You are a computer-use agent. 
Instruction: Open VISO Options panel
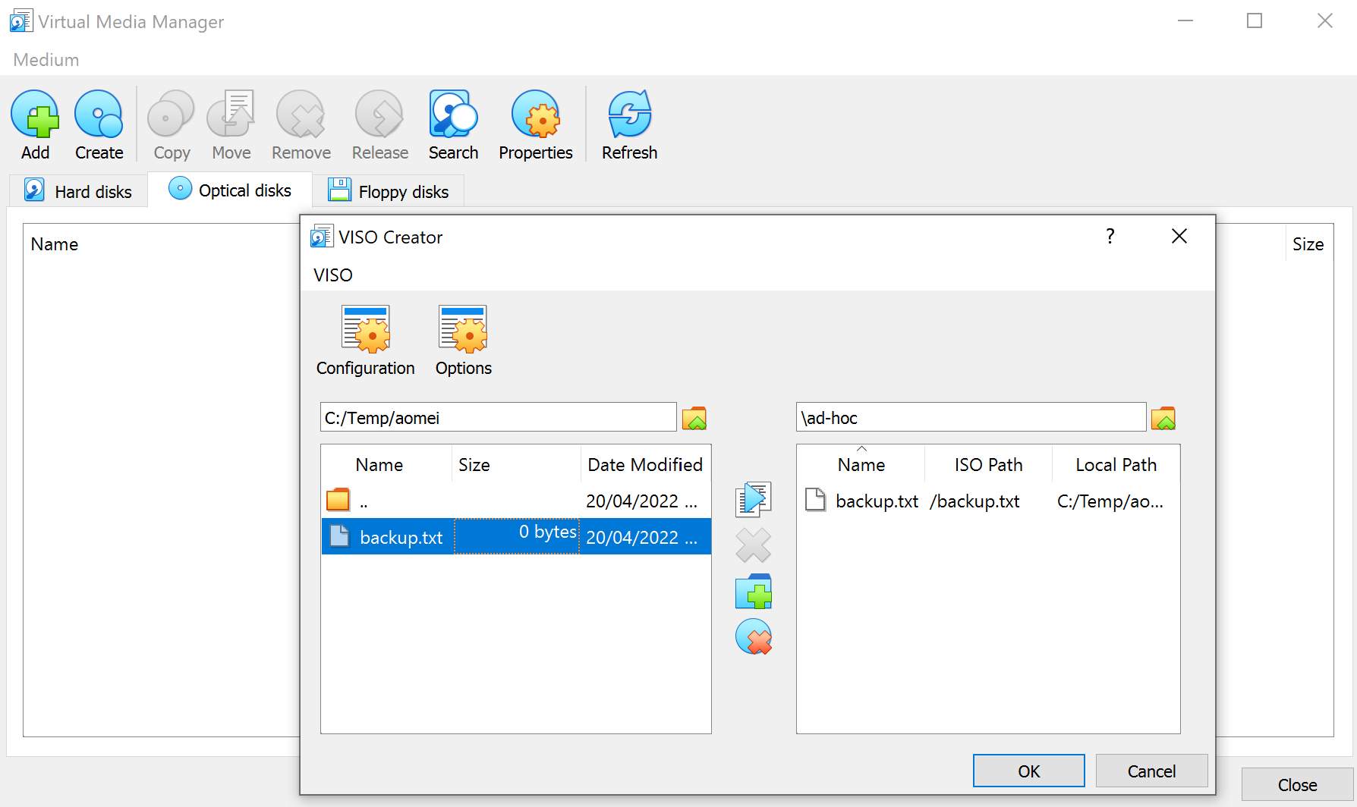[x=463, y=329]
